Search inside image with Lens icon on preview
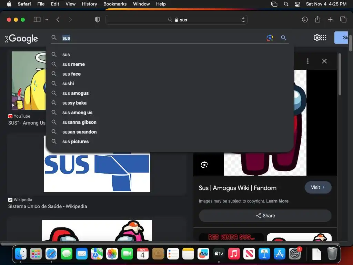 coord(204,165)
